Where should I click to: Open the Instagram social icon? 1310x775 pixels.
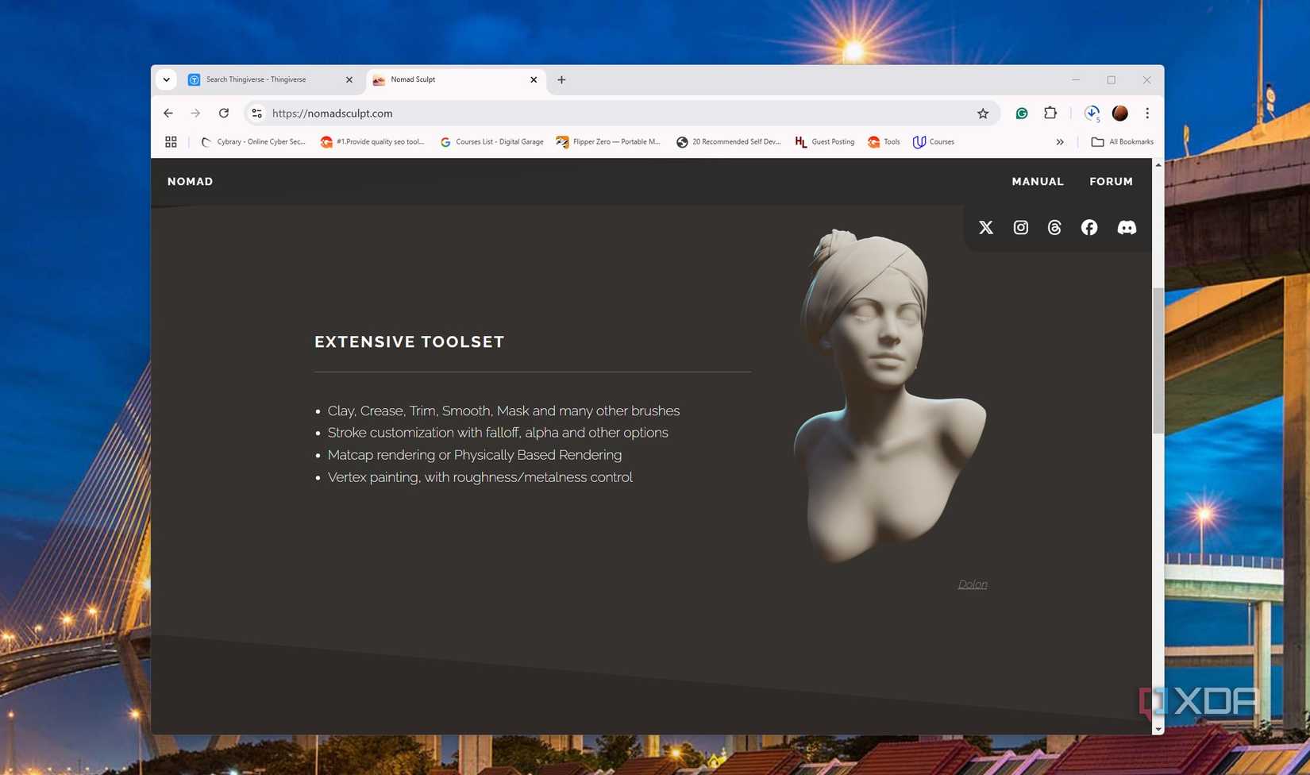coord(1021,228)
